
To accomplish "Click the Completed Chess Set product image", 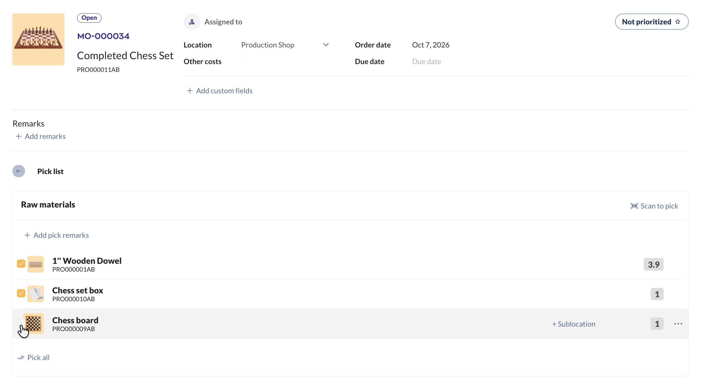I will click(x=38, y=39).
